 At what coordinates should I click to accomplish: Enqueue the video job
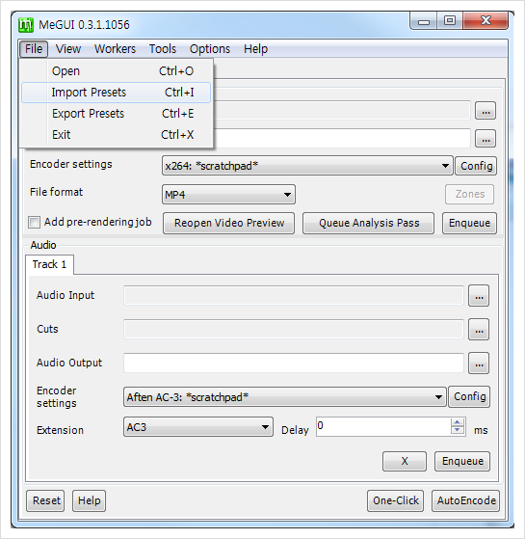click(x=469, y=223)
